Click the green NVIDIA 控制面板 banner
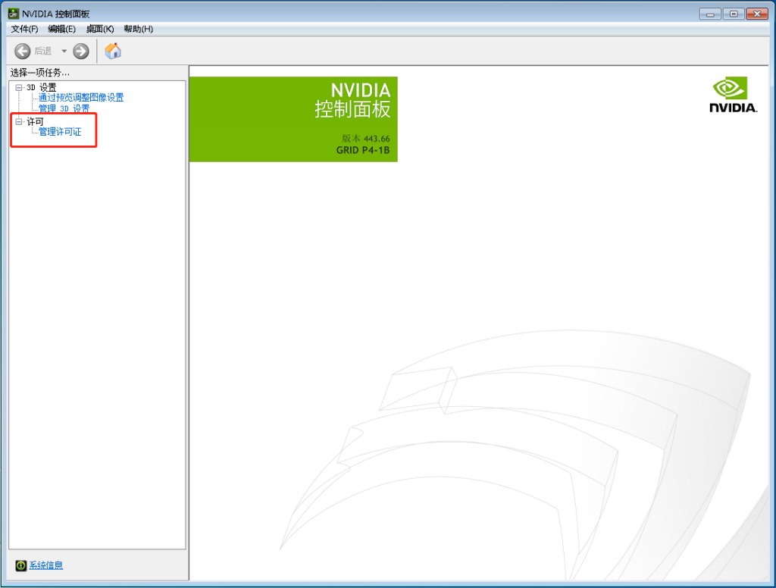The width and height of the screenshot is (776, 588). tap(294, 119)
